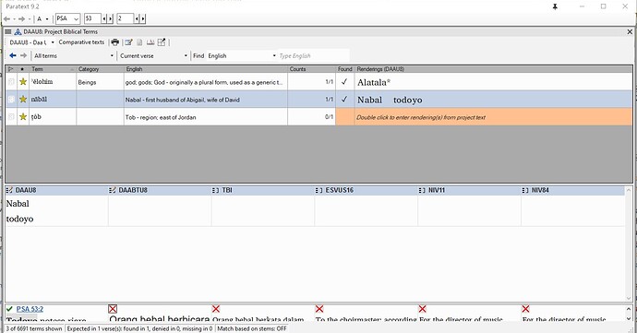Sort by Renderings (DAAU8) column header
This screenshot has height=333, width=637.
pos(494,69)
